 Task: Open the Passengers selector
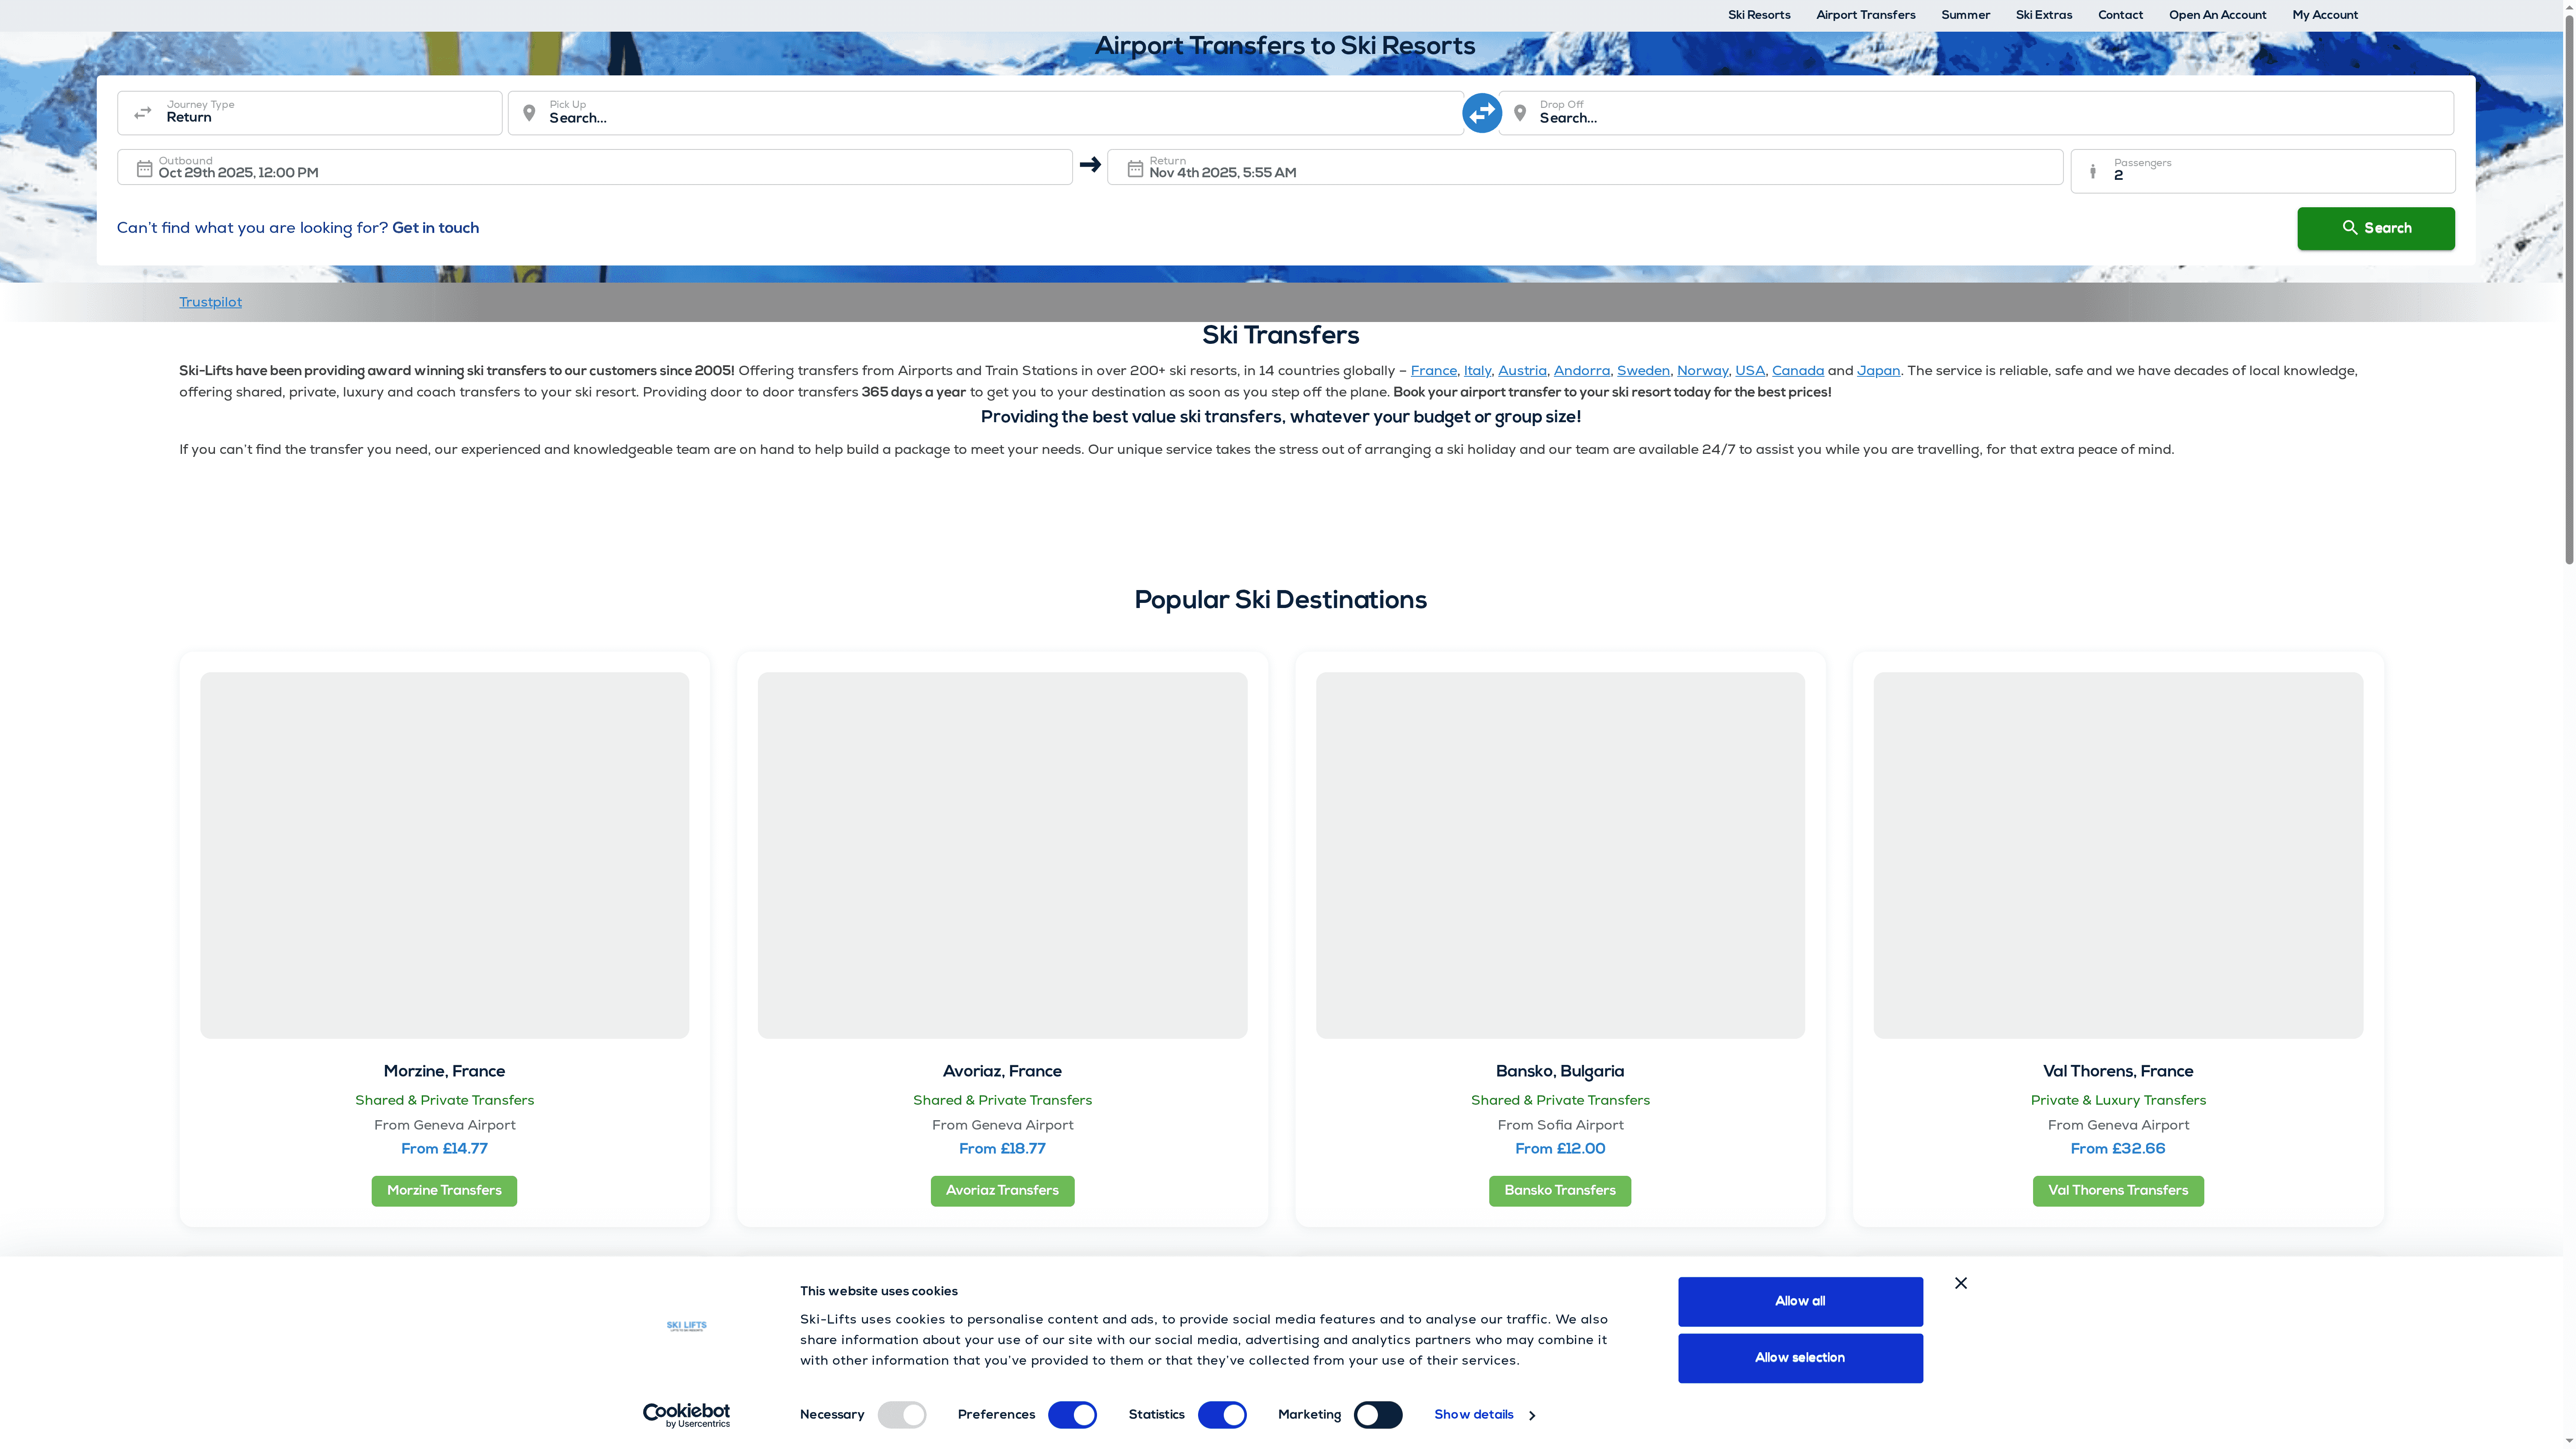coord(2262,171)
